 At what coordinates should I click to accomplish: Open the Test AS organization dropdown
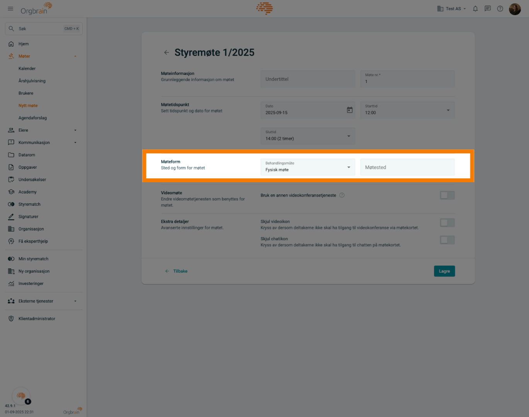click(x=452, y=8)
